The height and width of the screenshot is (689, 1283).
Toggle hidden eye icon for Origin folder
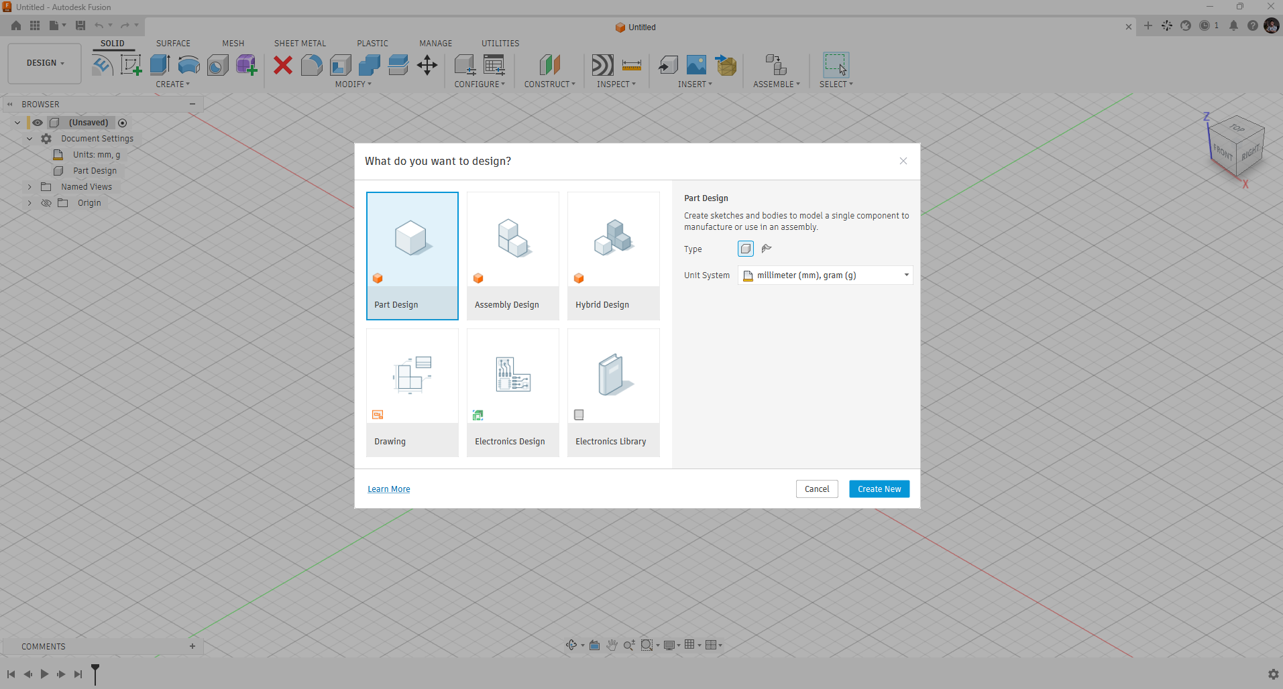(x=46, y=203)
